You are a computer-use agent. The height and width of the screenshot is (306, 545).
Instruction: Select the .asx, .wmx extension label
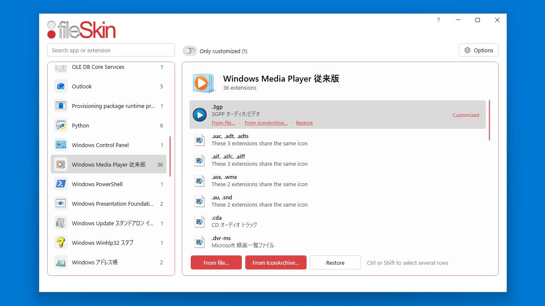(224, 177)
